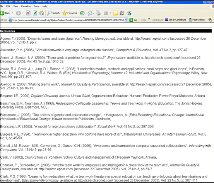Screen dimensions: 214x183
Task: Open the Research toolbar icon
Action: (x=122, y=13)
